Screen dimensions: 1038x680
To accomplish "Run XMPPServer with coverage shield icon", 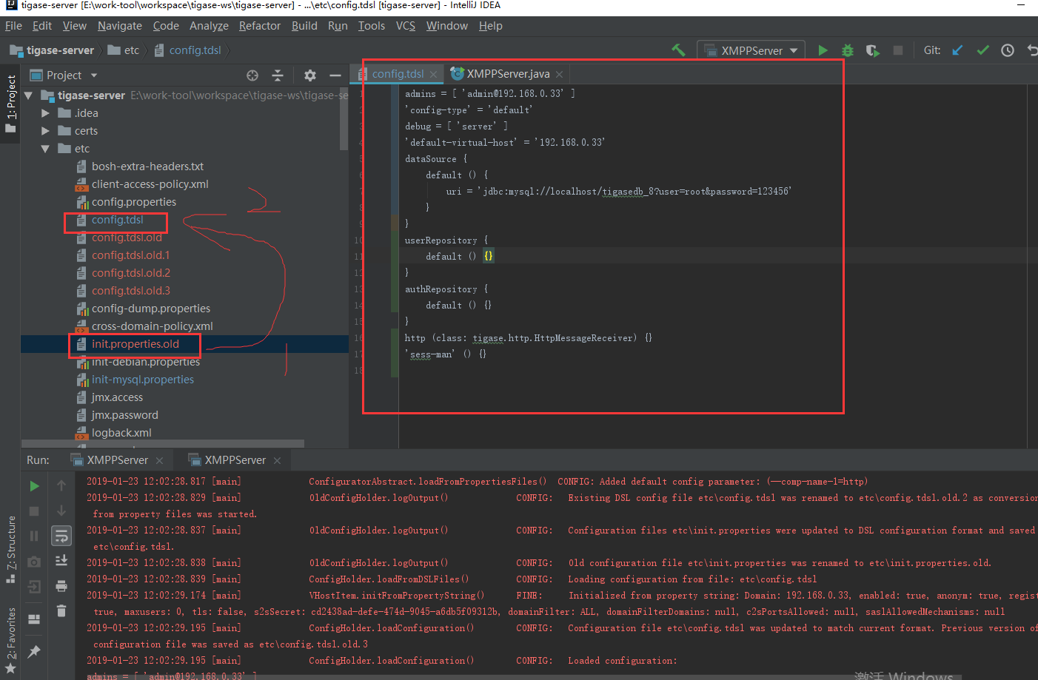I will [873, 50].
